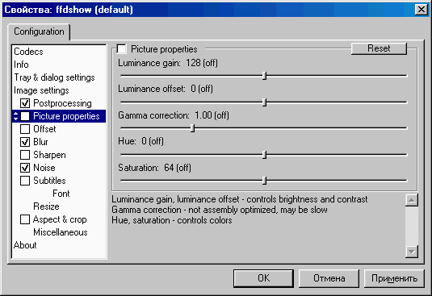Click the text 'Gamma correction - not assembly optimized'
Image resolution: width=432 pixels, height=296 pixels.
coord(194,210)
